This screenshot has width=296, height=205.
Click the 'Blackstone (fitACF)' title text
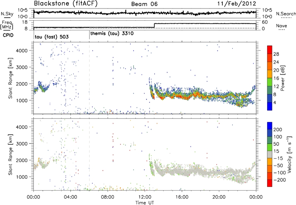[66, 4]
